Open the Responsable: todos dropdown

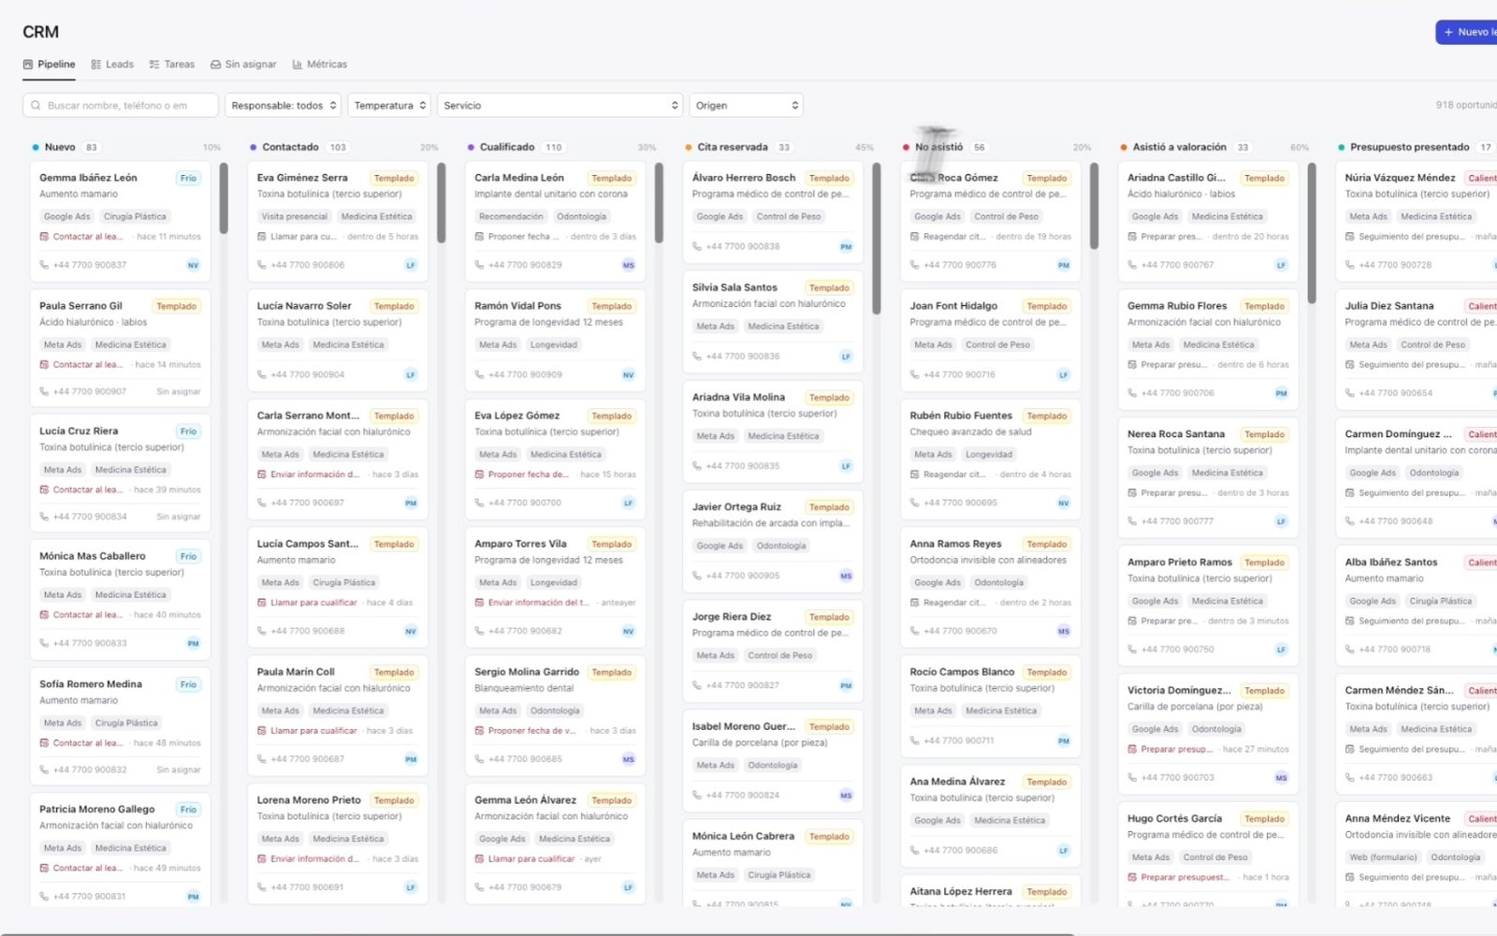click(x=283, y=106)
